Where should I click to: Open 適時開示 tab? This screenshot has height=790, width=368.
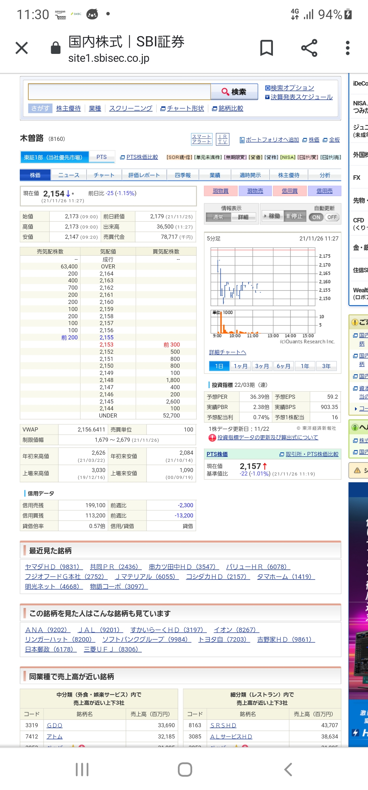[250, 175]
